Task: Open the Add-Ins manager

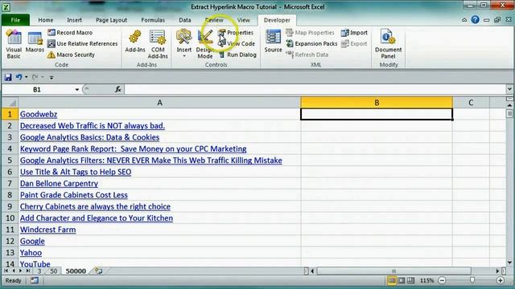Action: pos(135,42)
